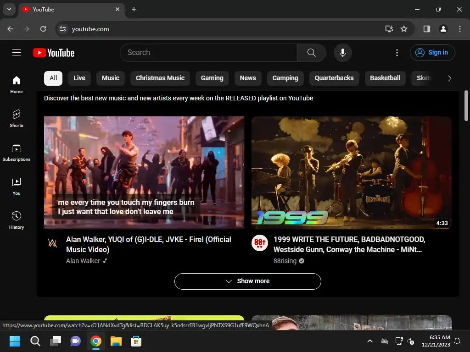
Task: Click the Sign in button
Action: pyautogui.click(x=432, y=53)
